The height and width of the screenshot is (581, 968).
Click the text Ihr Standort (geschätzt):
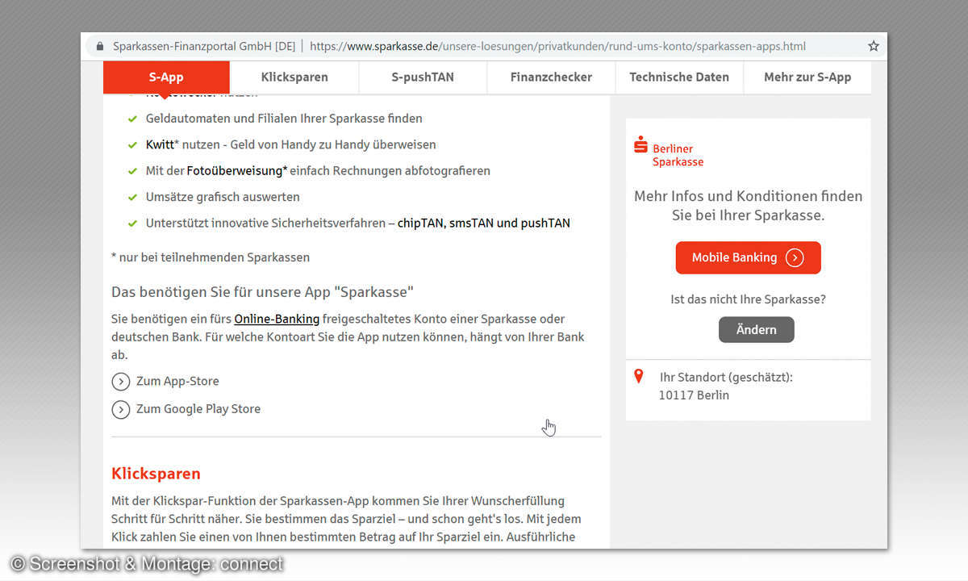(726, 377)
